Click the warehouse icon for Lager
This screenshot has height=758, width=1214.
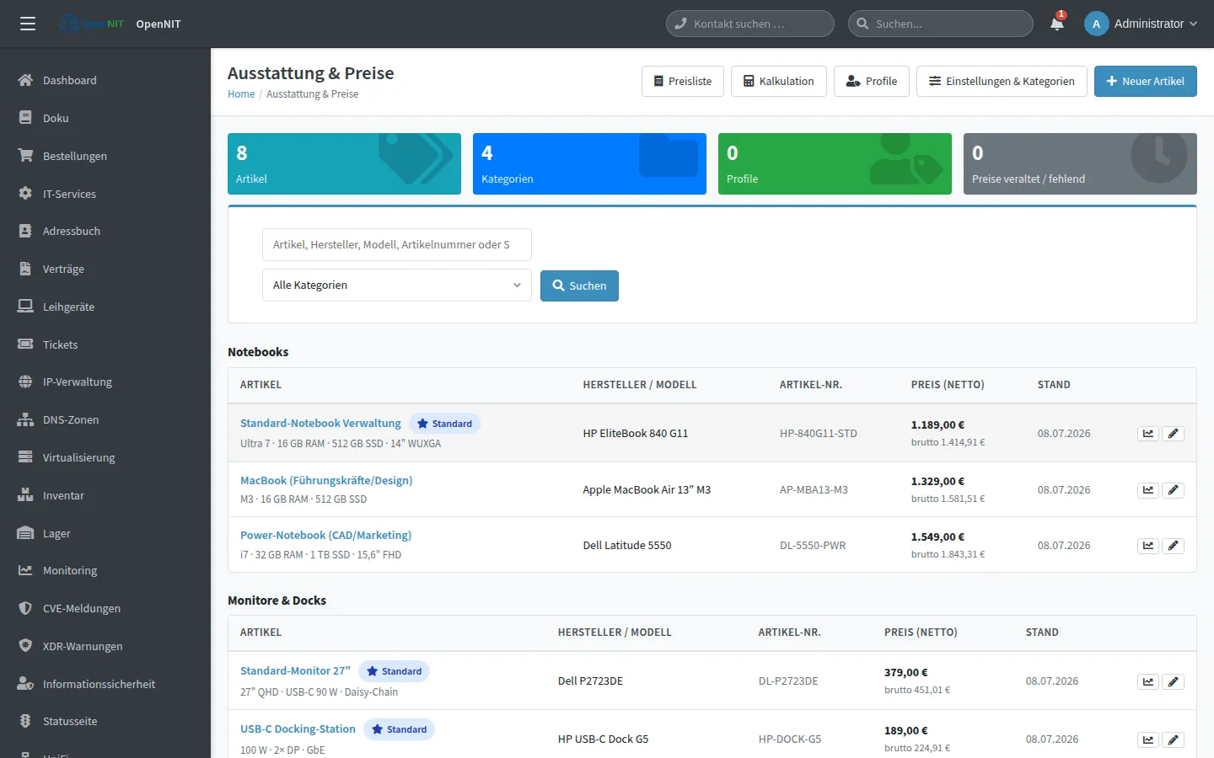tap(25, 533)
